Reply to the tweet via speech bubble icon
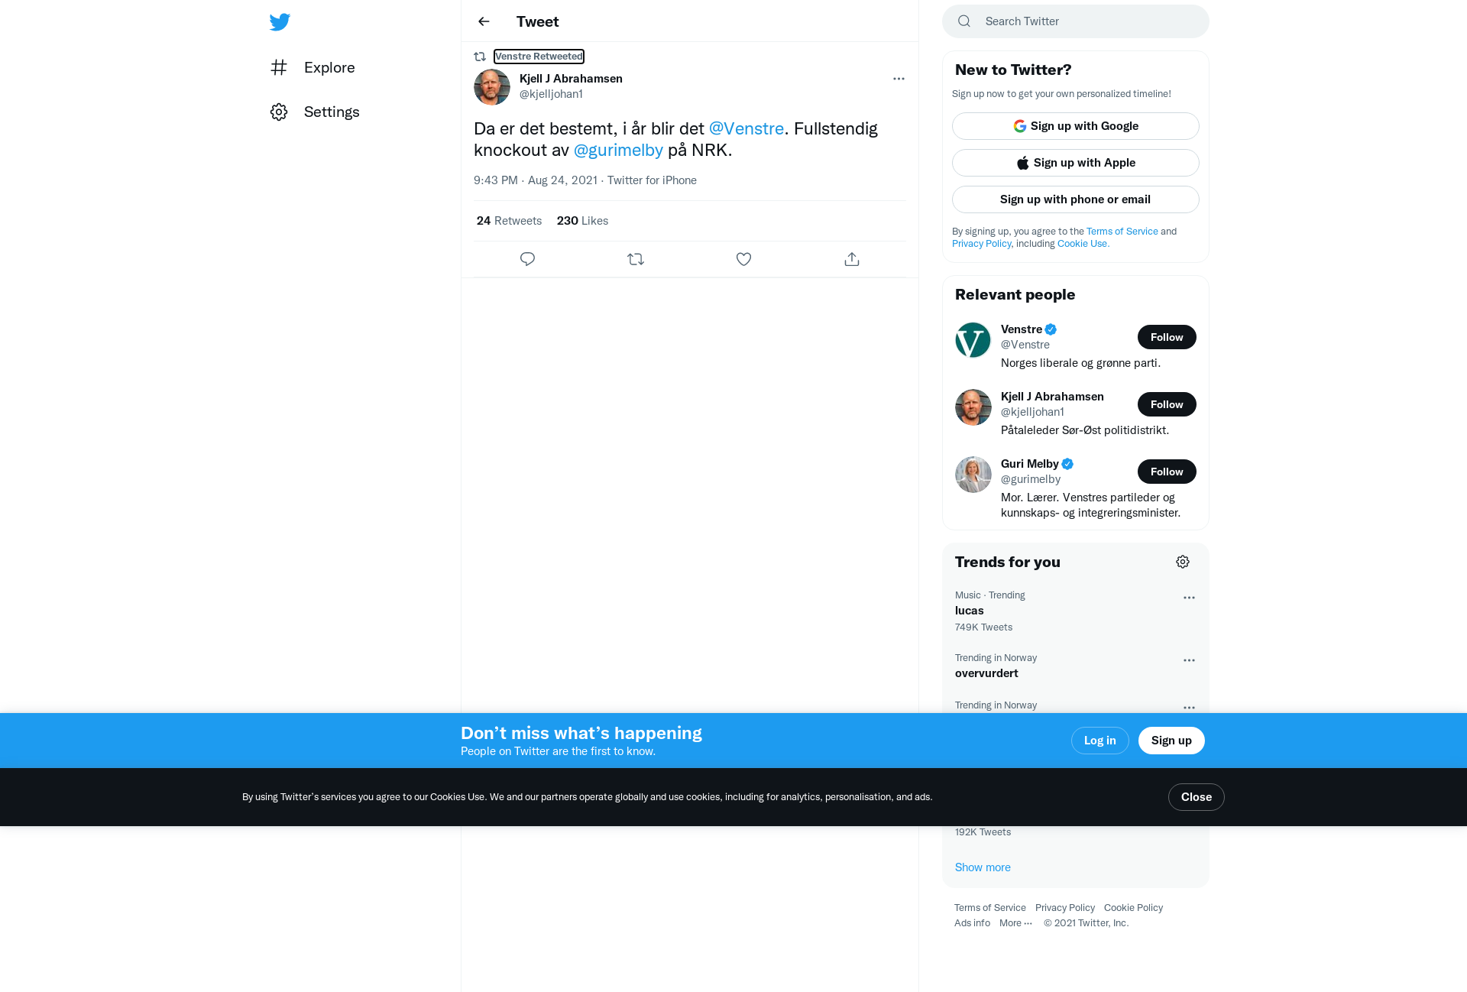1467x992 pixels. [527, 259]
